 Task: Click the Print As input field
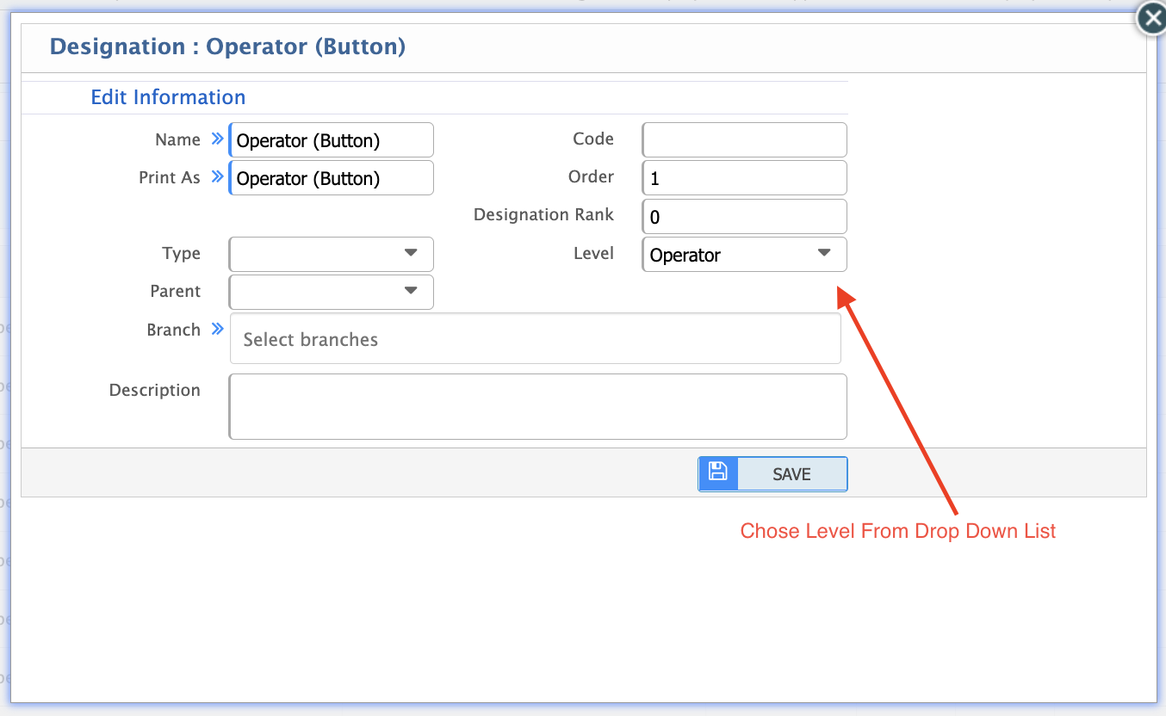(x=331, y=177)
